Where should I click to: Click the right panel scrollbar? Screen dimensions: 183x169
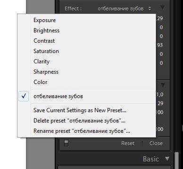176,161
